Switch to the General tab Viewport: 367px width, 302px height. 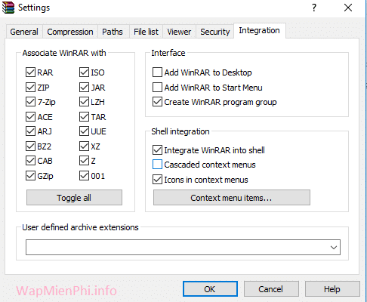tap(24, 32)
